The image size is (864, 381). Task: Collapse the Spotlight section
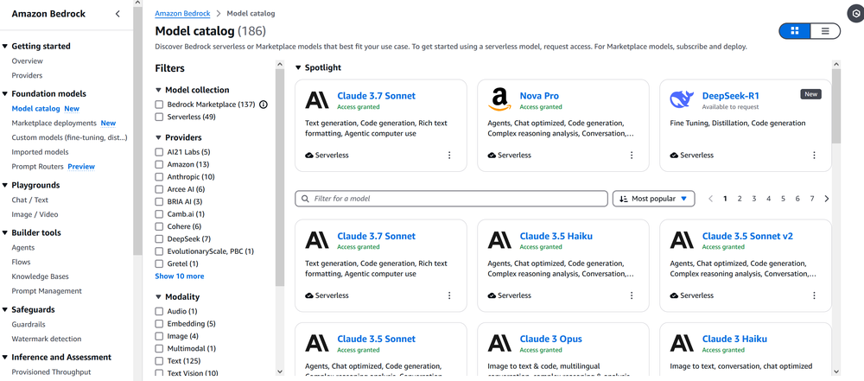coord(299,67)
